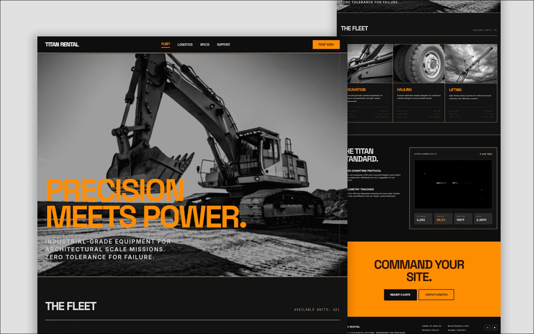Click the TITAN RENTAL logo

(62, 44)
